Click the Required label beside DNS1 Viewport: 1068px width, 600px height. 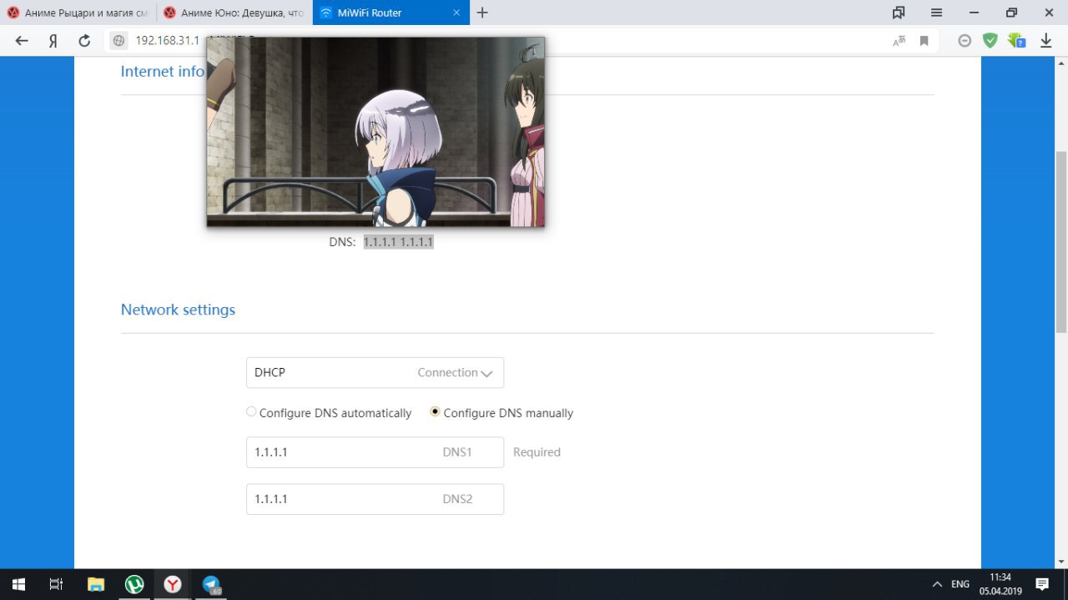pos(537,452)
